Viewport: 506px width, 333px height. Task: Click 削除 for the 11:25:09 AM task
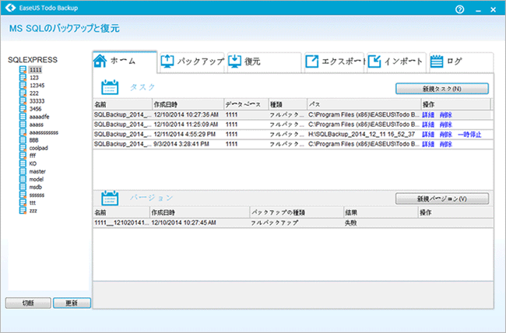point(445,124)
